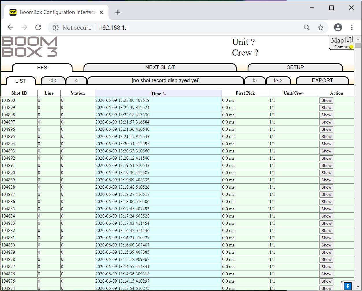Image resolution: width=362 pixels, height=291 pixels.
Task: Open Chrome three-dot menu
Action: 352,27
